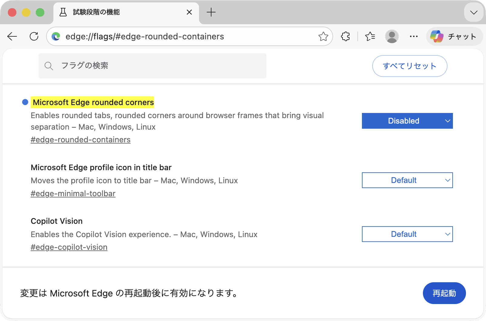The image size is (486, 321).
Task: Open the Favorites list icon
Action: coord(370,36)
